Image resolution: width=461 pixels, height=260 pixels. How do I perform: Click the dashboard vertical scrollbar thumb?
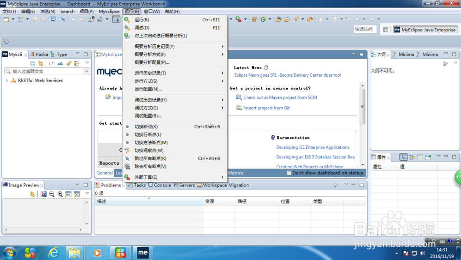tap(362, 106)
